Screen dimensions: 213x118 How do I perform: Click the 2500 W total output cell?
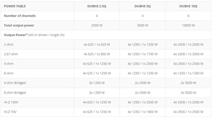point(97,25)
